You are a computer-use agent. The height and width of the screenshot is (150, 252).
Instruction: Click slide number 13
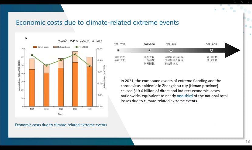click(x=247, y=142)
